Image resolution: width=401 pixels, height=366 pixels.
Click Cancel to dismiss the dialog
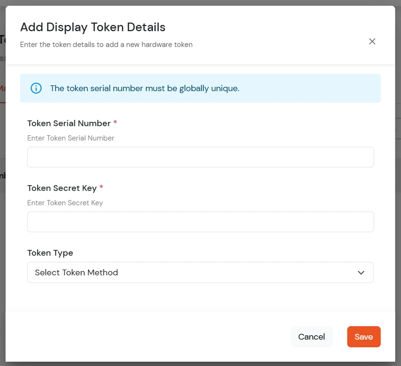point(311,337)
